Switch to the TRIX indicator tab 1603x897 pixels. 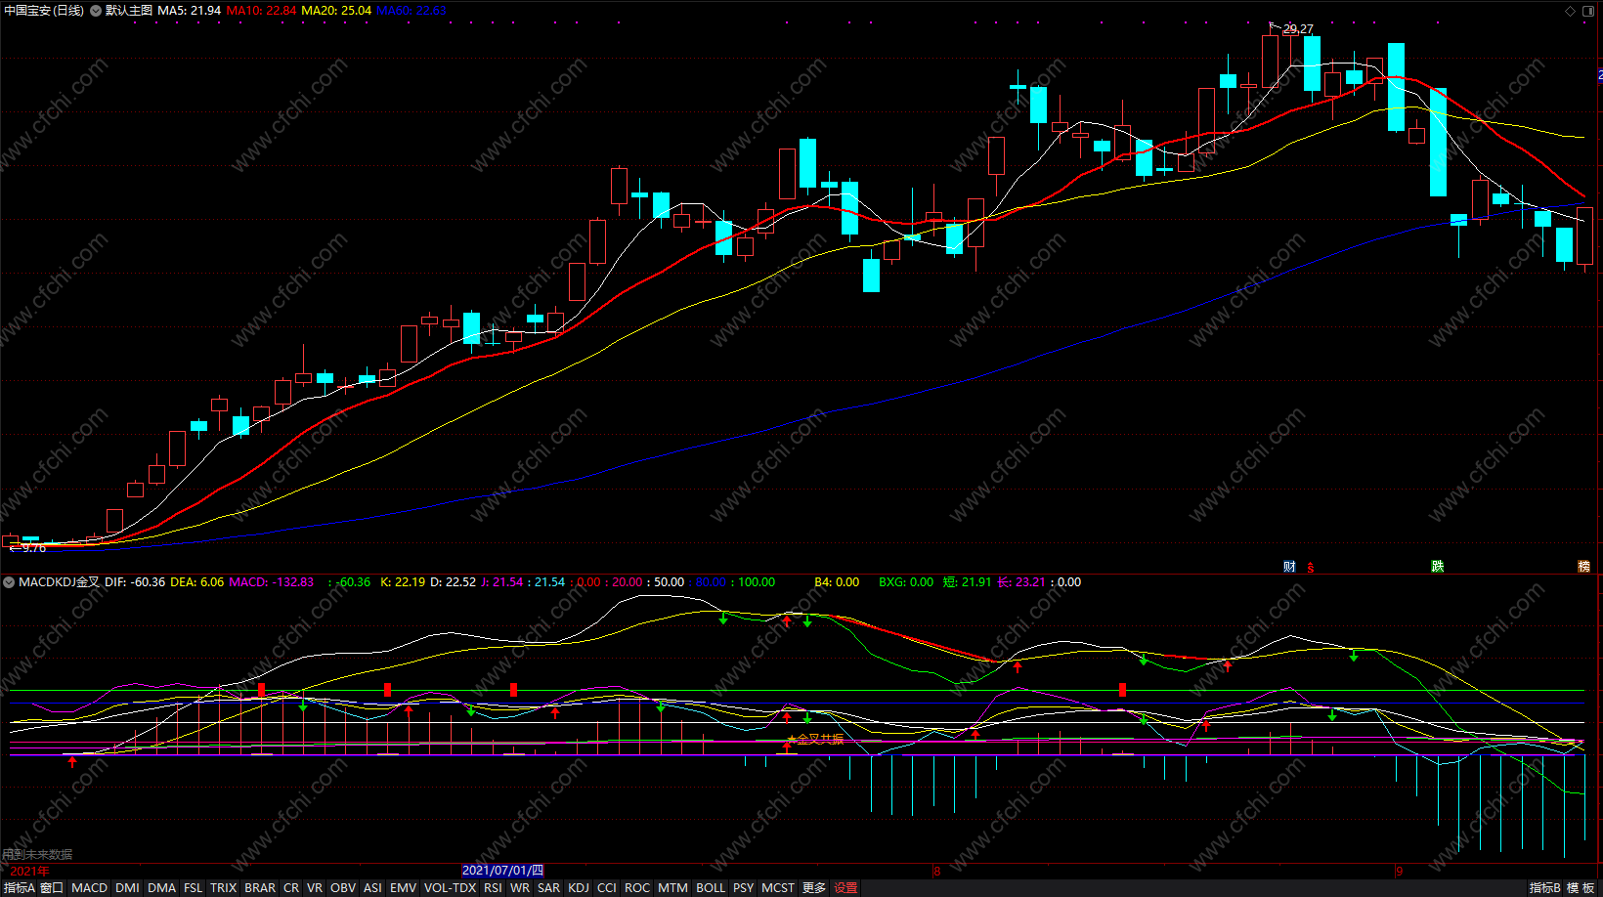224,888
